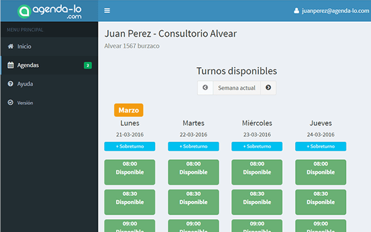This screenshot has width=371, height=232.
Task: Click the address Alvear 1567 burzaco
Action: (x=132, y=46)
